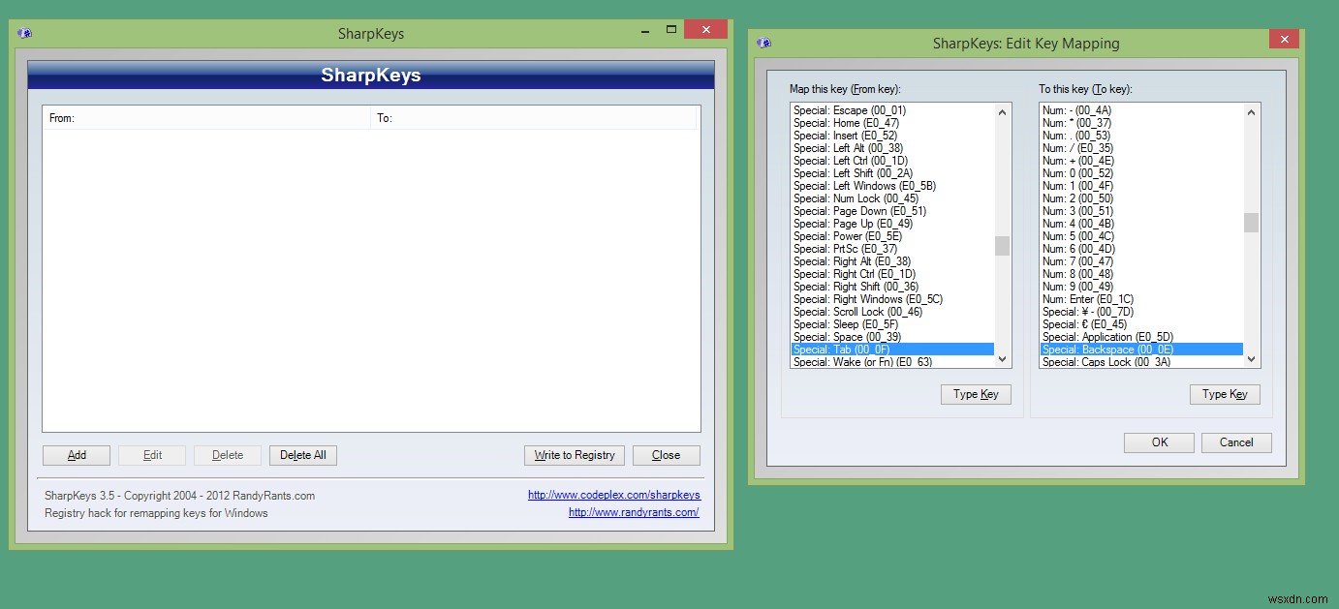Click the Close button in the SharpKeys main window

[x=667, y=455]
